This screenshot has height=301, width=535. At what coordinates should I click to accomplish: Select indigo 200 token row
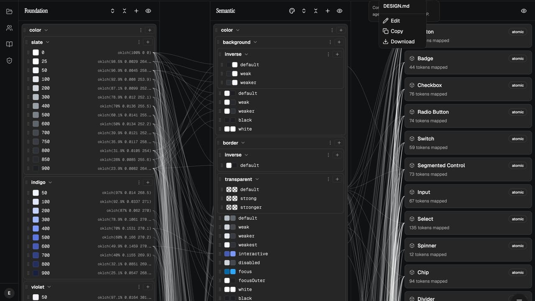89,211
